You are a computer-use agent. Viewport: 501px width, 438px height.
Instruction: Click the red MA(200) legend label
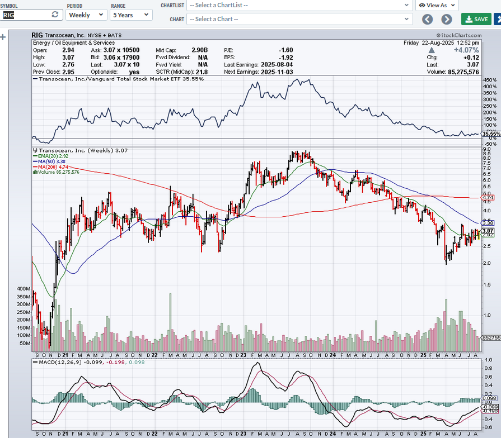pyautogui.click(x=53, y=166)
